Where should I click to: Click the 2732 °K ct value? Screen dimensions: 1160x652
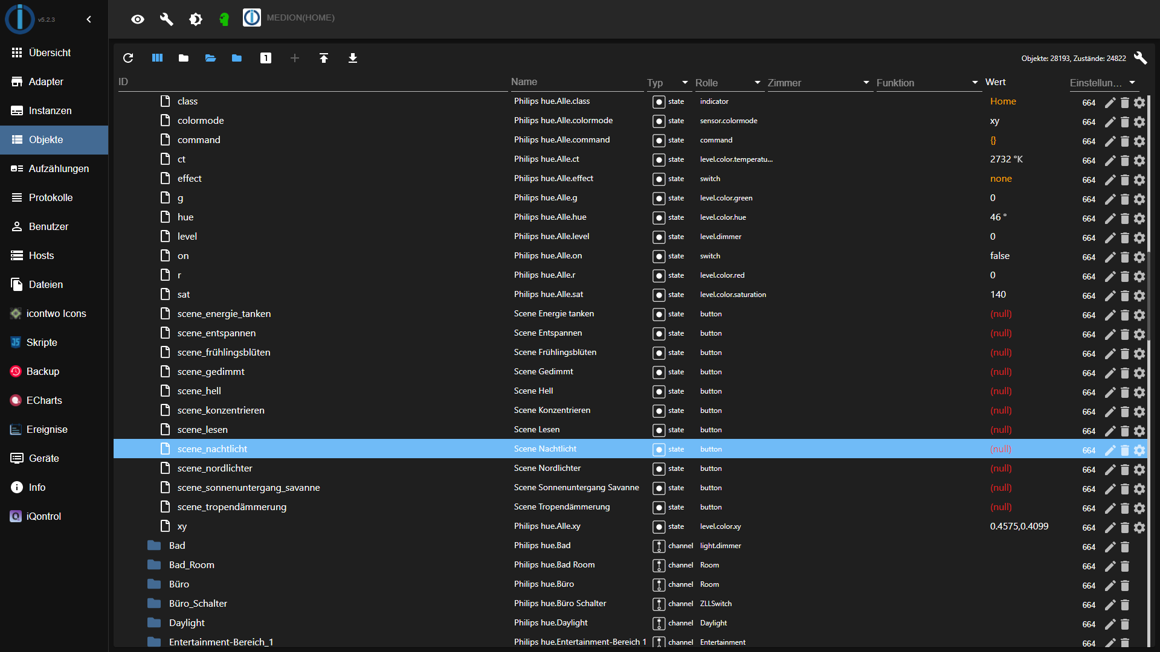click(1007, 159)
